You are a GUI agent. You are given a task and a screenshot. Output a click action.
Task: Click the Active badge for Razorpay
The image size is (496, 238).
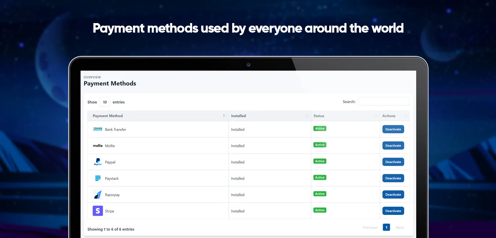(x=320, y=194)
